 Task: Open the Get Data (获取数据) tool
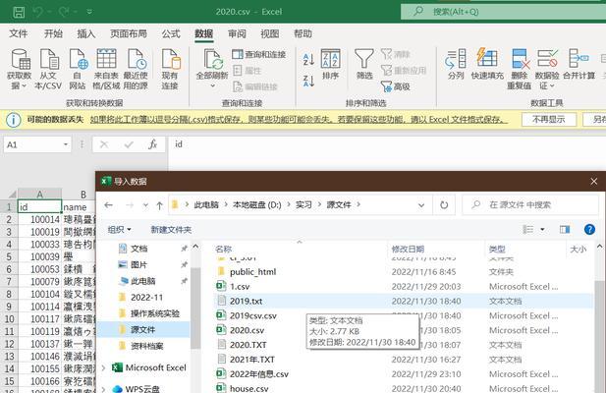click(x=20, y=70)
